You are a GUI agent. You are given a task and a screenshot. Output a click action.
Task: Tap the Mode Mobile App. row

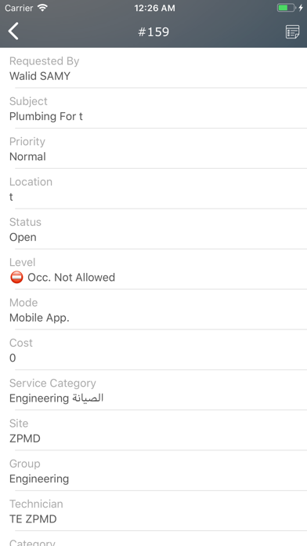click(153, 310)
